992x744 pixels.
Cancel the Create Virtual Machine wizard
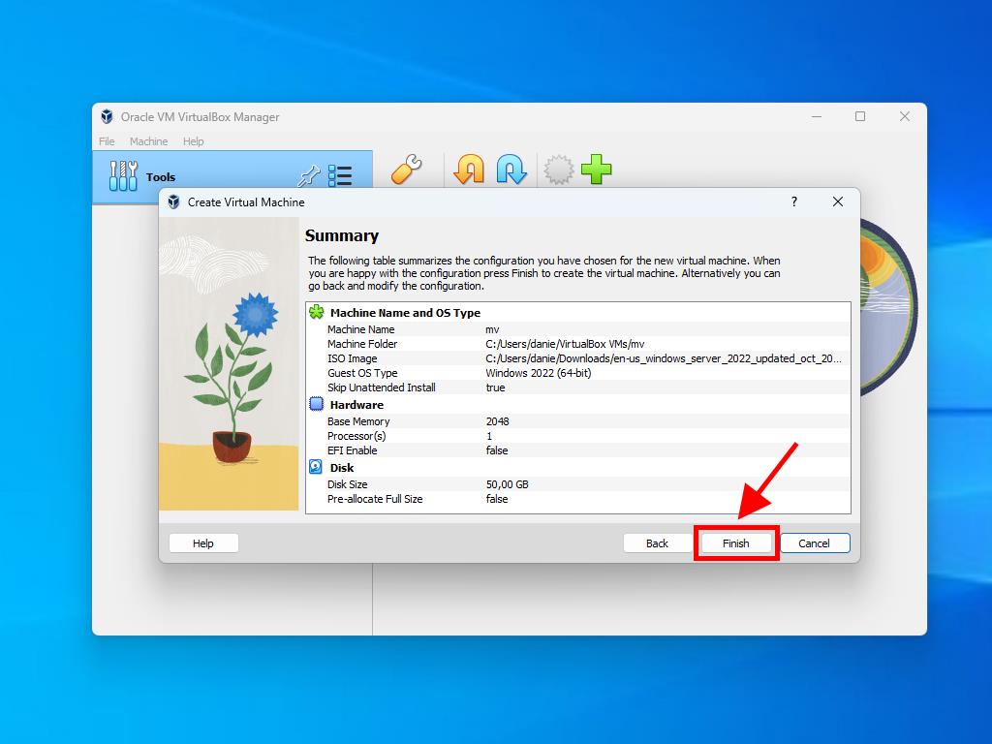(x=814, y=542)
